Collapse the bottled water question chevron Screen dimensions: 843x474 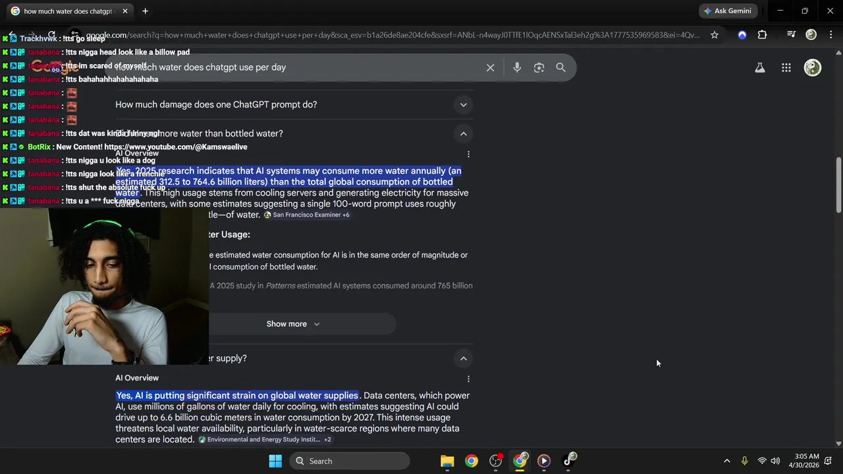pyautogui.click(x=464, y=134)
